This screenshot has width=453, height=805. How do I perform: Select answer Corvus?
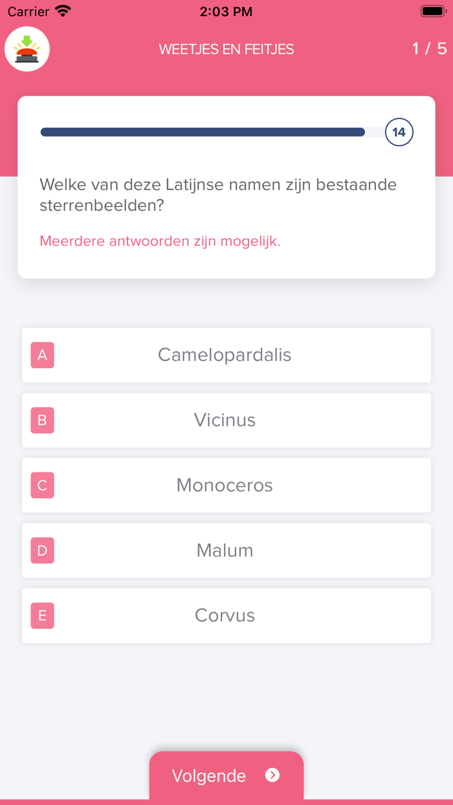pos(225,615)
